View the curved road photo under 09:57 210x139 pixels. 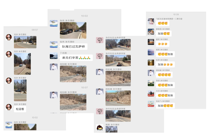25,42
